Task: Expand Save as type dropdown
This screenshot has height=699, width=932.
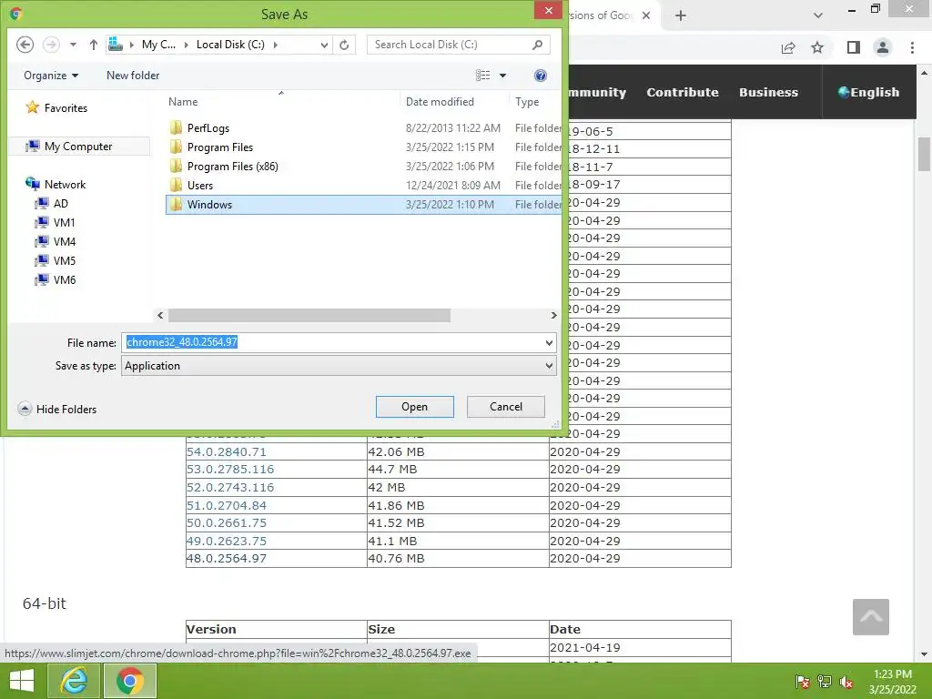Action: pos(549,366)
